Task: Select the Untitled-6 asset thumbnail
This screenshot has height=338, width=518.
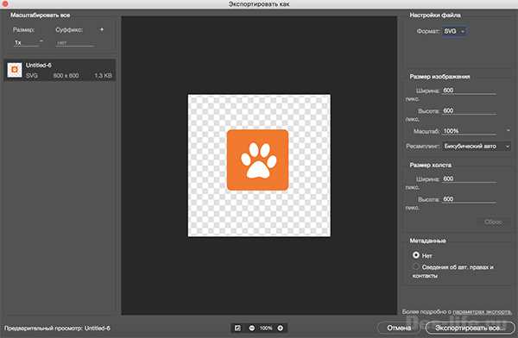Action: pos(15,70)
